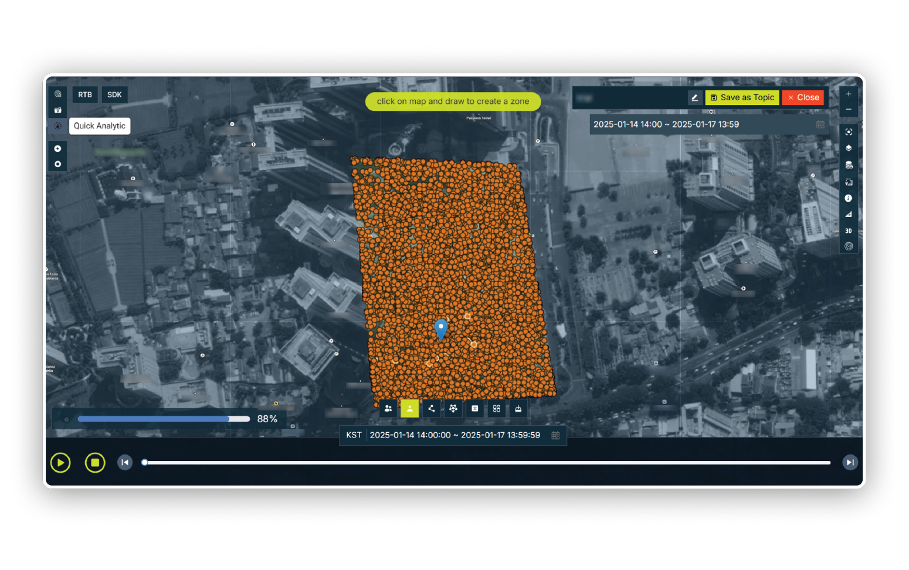Screen dimensions: 909x570
Task: Click the KST timezone label
Action: (354, 435)
